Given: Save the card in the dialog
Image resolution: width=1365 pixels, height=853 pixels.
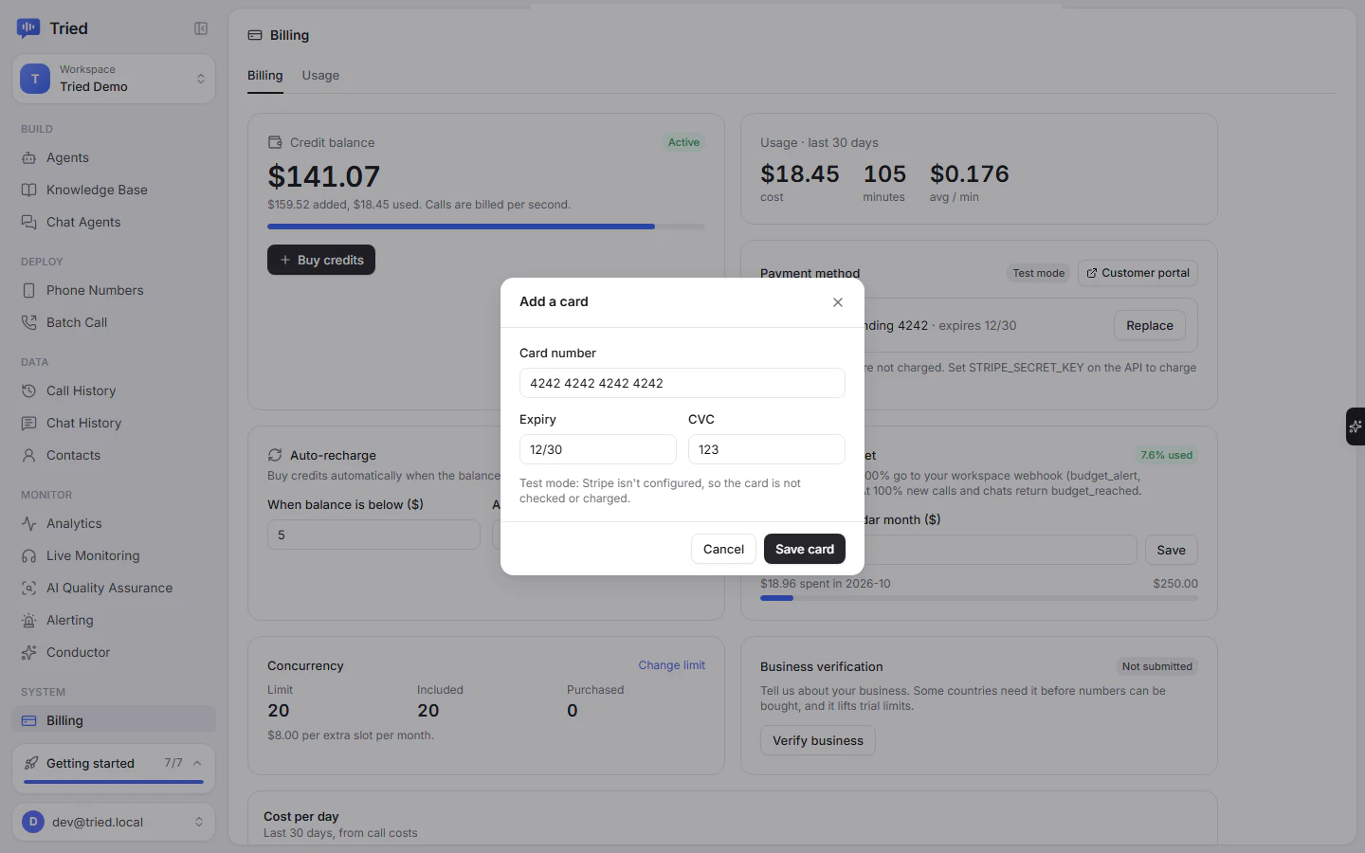Looking at the screenshot, I should pyautogui.click(x=805, y=550).
